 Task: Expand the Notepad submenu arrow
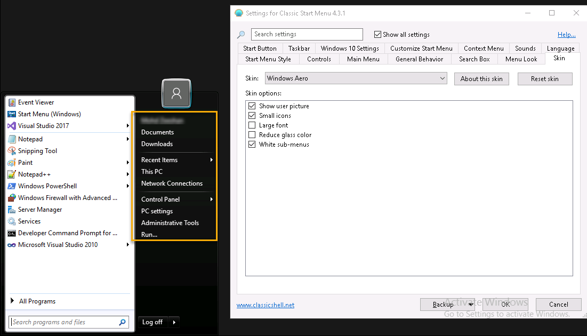coord(127,139)
